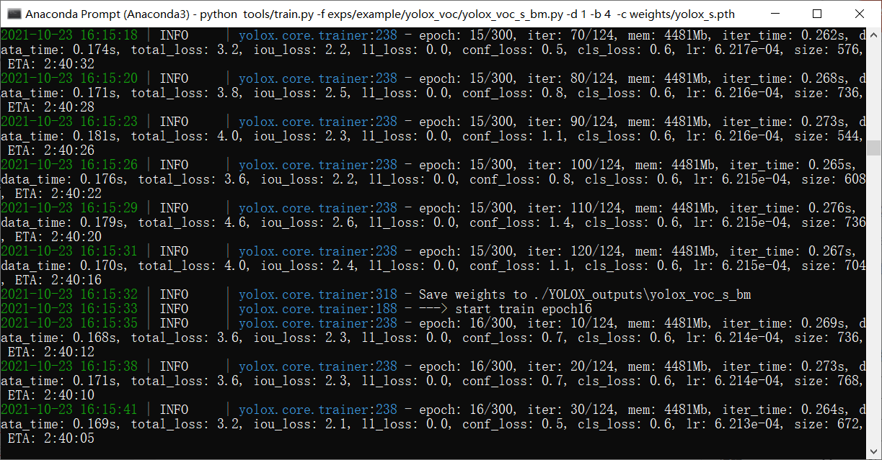This screenshot has height=460, width=882.
Task: Click the scrollbar down arrow
Action: click(x=874, y=453)
